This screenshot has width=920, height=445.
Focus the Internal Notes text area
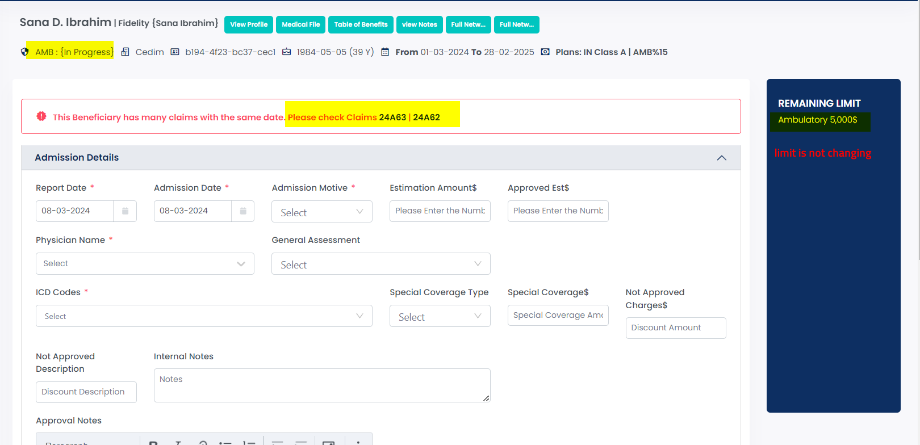321,385
